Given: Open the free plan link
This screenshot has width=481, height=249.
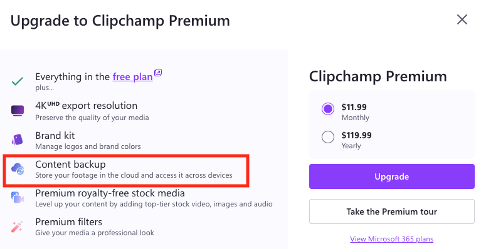Looking at the screenshot, I should tap(132, 77).
